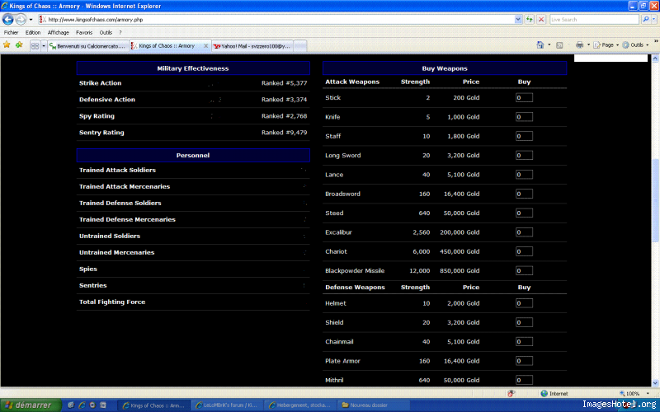Click the RSS feeds icon
The image size is (660, 412).
[x=559, y=45]
